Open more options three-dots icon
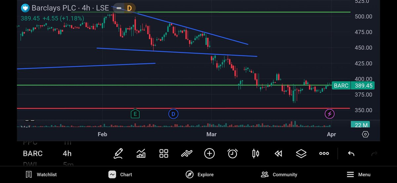397x183 pixels. (x=324, y=153)
